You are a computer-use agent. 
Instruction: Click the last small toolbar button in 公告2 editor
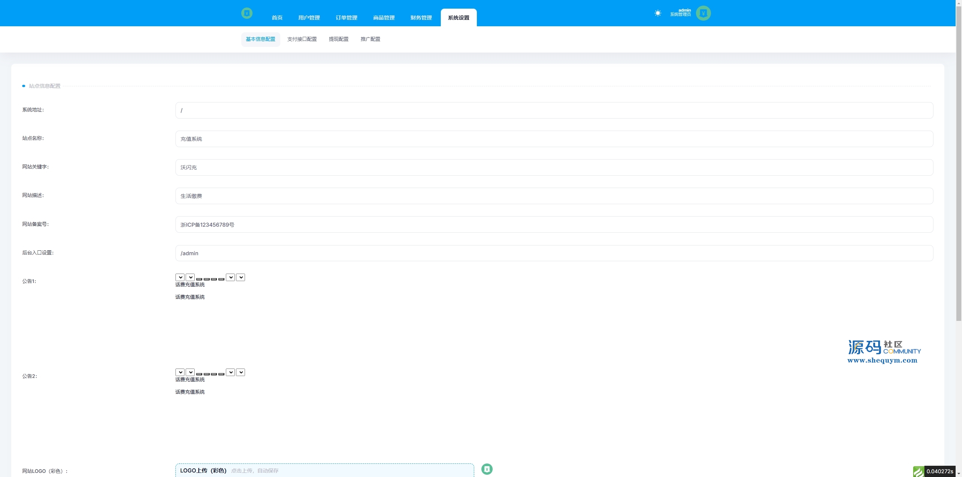221,374
